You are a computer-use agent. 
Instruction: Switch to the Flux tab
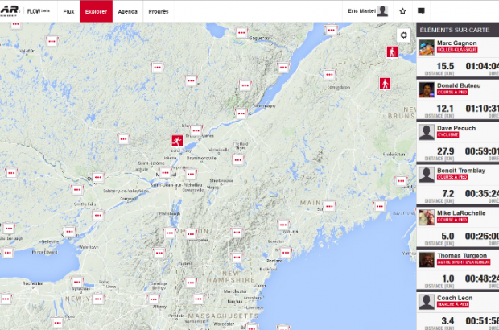pyautogui.click(x=68, y=11)
